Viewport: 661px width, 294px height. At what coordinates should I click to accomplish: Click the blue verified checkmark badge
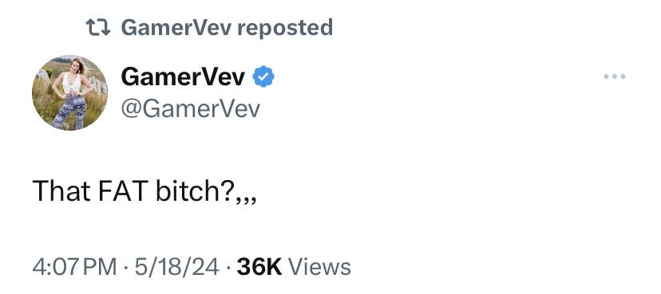263,76
